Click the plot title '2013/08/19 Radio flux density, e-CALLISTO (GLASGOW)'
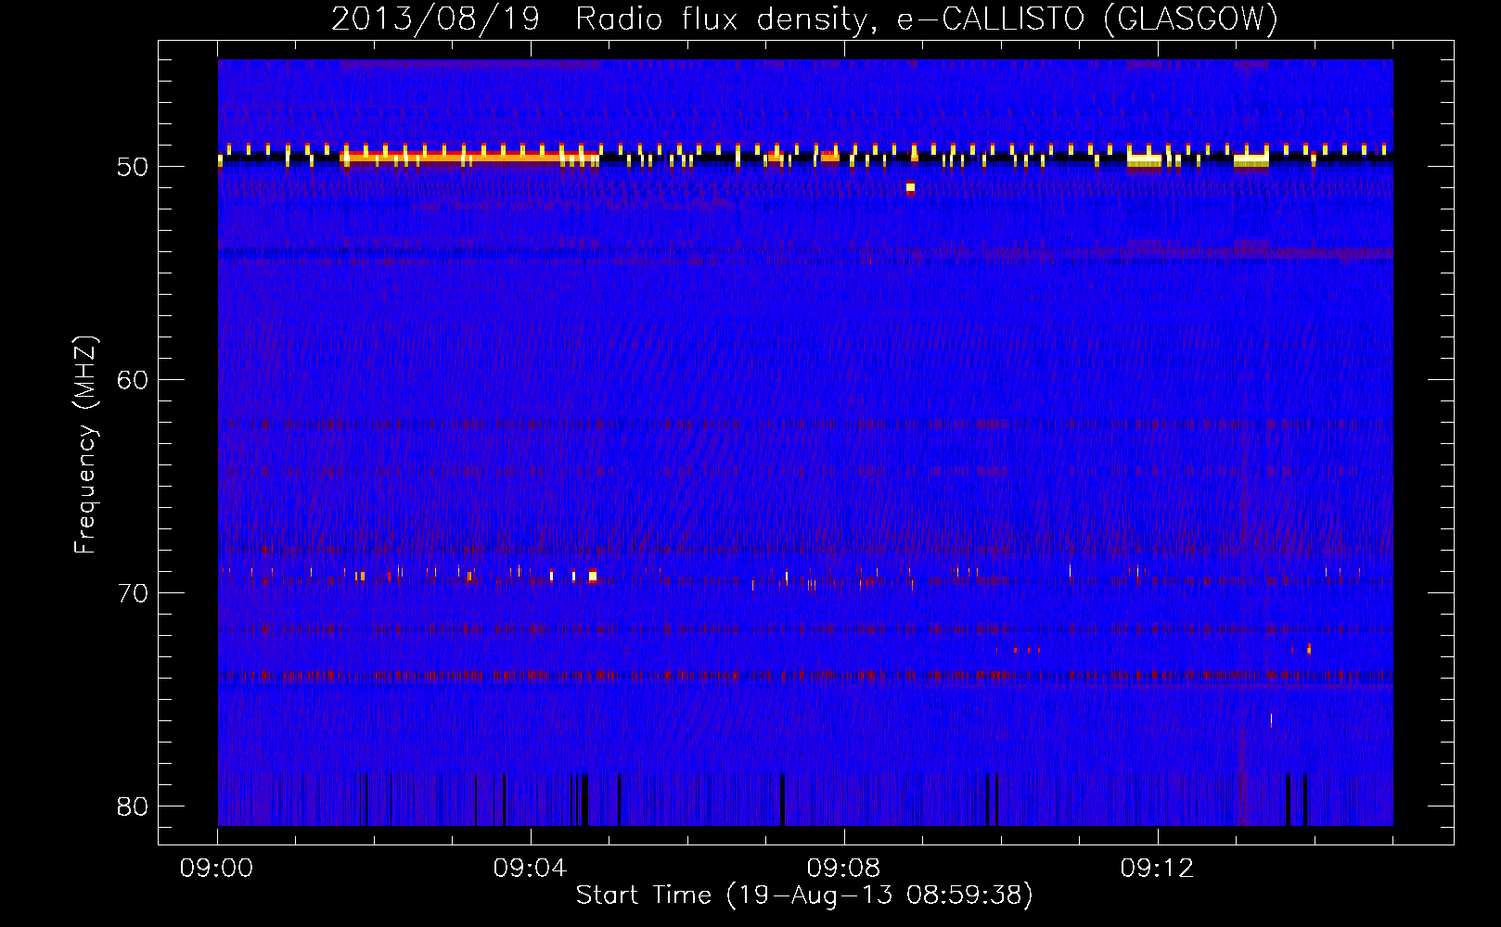The height and width of the screenshot is (927, 1501). pos(805,19)
